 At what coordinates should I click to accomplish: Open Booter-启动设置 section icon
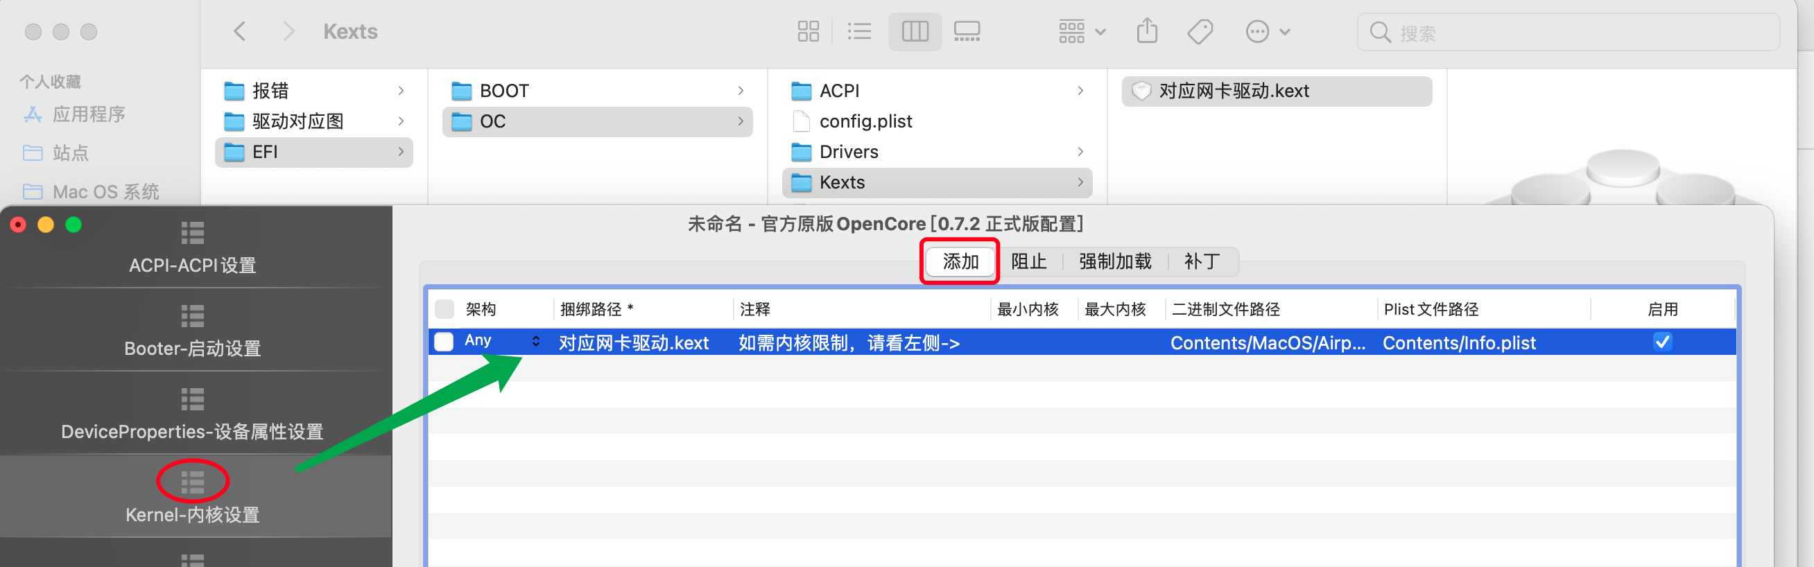tap(192, 315)
